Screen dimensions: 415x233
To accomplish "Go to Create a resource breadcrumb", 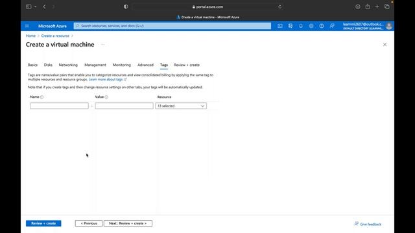I will [55, 36].
